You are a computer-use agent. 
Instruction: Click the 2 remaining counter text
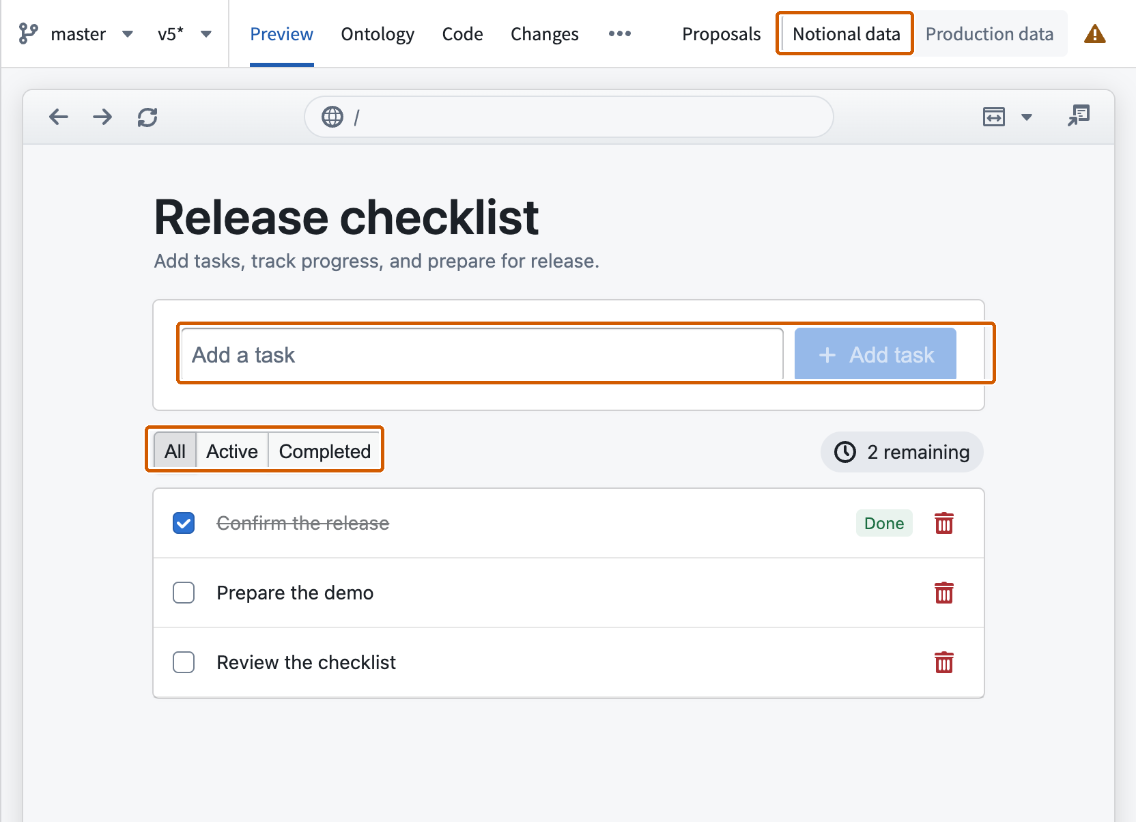[x=918, y=452]
